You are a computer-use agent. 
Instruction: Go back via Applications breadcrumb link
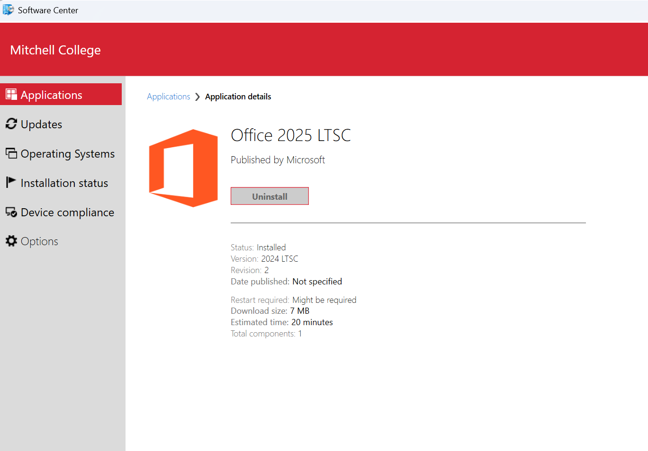pyautogui.click(x=168, y=97)
